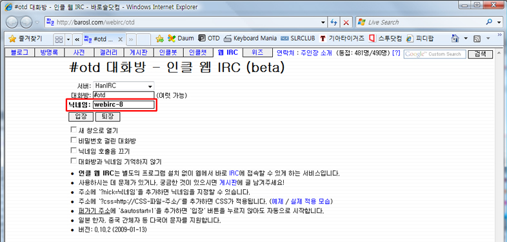The image size is (507, 242).
Task: Open the 인클봇 site tab
Action: pyautogui.click(x=168, y=53)
